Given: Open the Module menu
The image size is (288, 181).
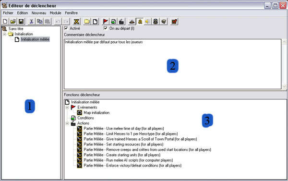Looking at the screenshot, I should pos(56,13).
